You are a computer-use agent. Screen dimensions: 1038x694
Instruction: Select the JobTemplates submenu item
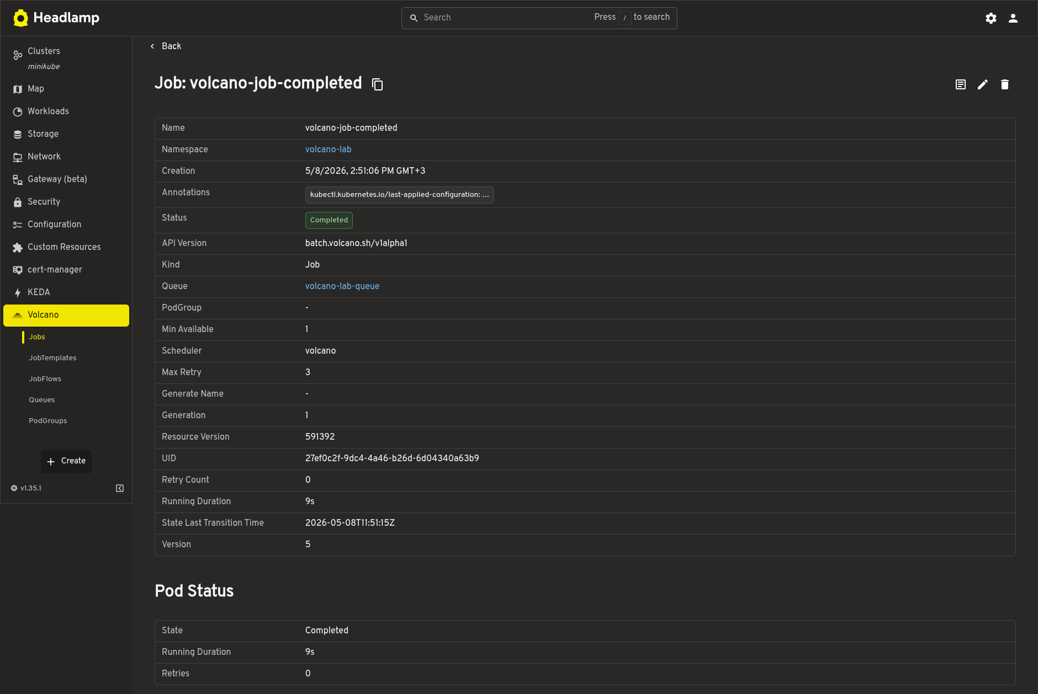52,358
